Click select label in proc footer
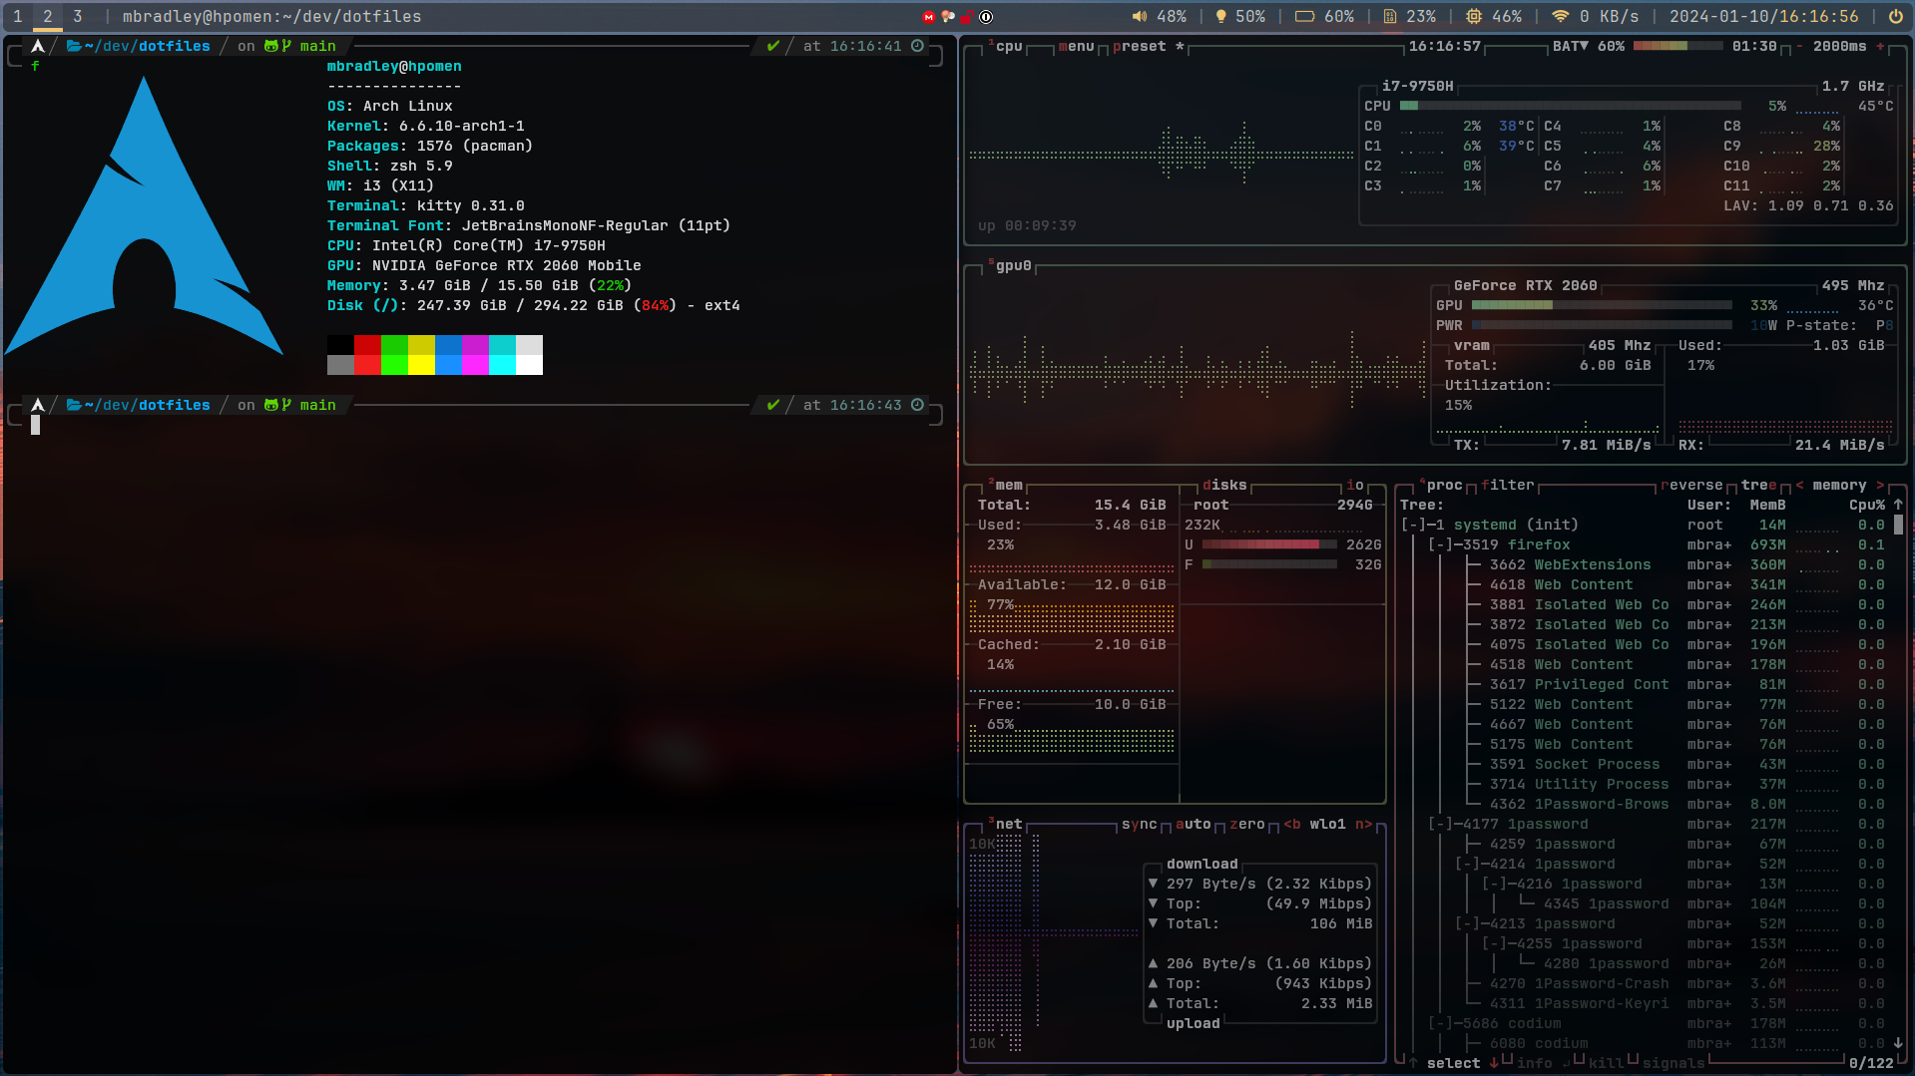1915x1076 pixels. [1454, 1063]
